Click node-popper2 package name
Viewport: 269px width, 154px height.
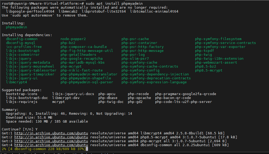click(x=73, y=39)
